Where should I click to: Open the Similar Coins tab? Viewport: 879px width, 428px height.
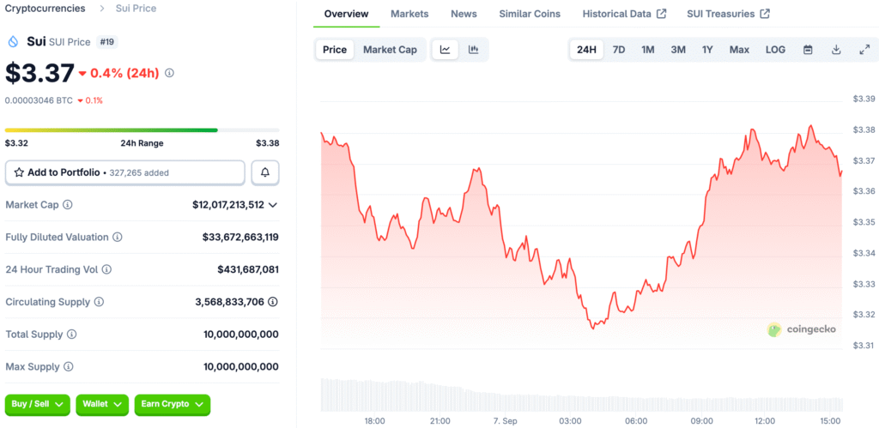[530, 14]
